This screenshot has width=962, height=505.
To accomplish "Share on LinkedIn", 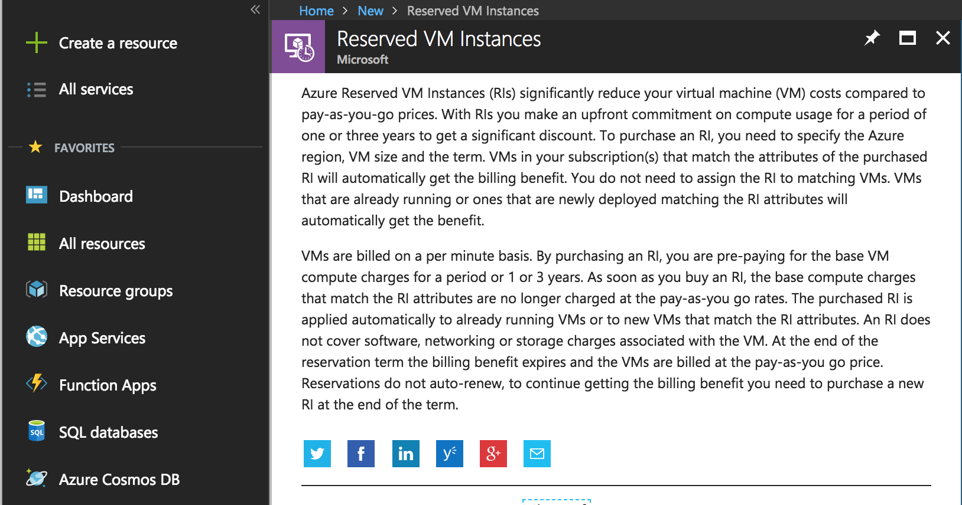I will (406, 454).
